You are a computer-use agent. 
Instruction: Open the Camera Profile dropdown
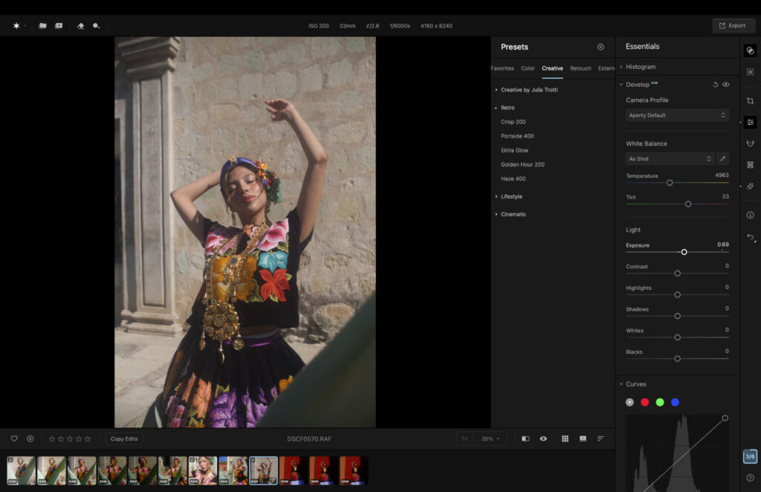tap(676, 115)
